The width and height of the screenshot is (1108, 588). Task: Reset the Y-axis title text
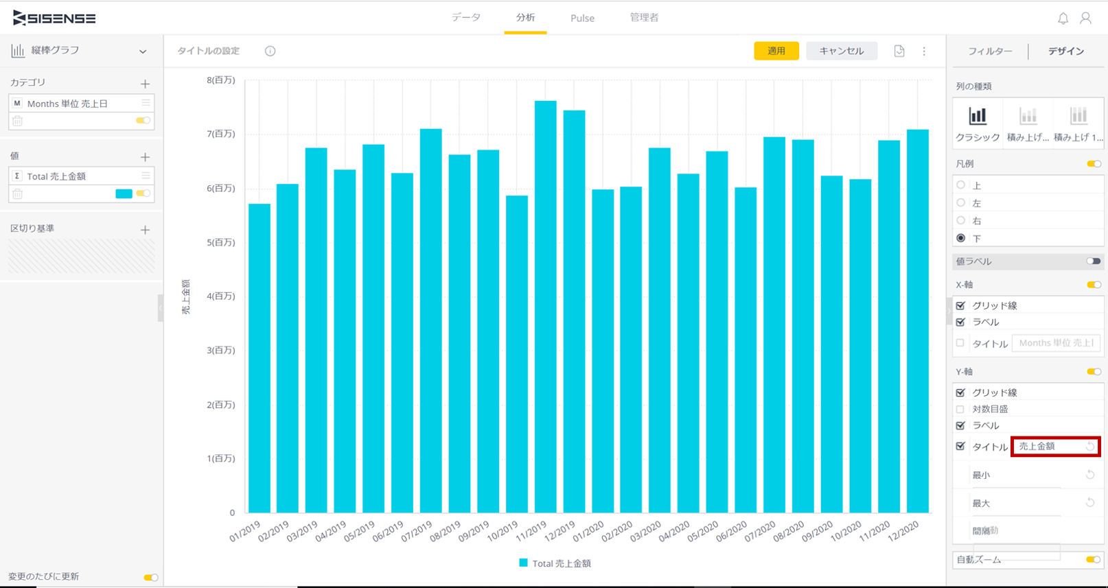tap(1090, 447)
